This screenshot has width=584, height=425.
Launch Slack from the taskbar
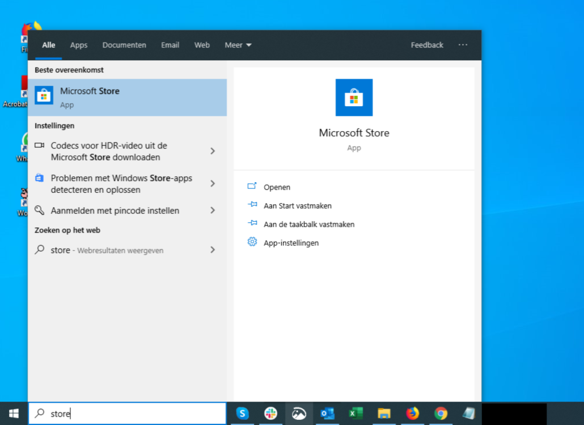[270, 414]
